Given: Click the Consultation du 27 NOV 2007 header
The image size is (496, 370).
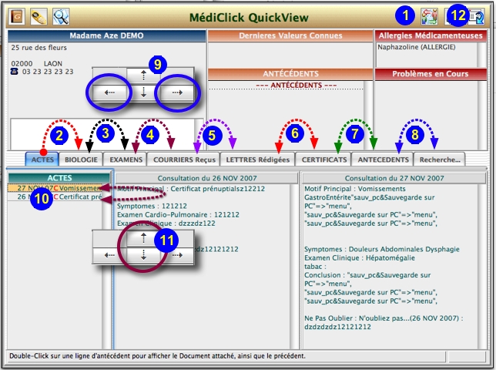Looking at the screenshot, I should click(x=394, y=178).
